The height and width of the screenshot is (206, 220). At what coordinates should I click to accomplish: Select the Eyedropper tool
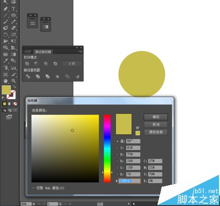(x=6, y=61)
